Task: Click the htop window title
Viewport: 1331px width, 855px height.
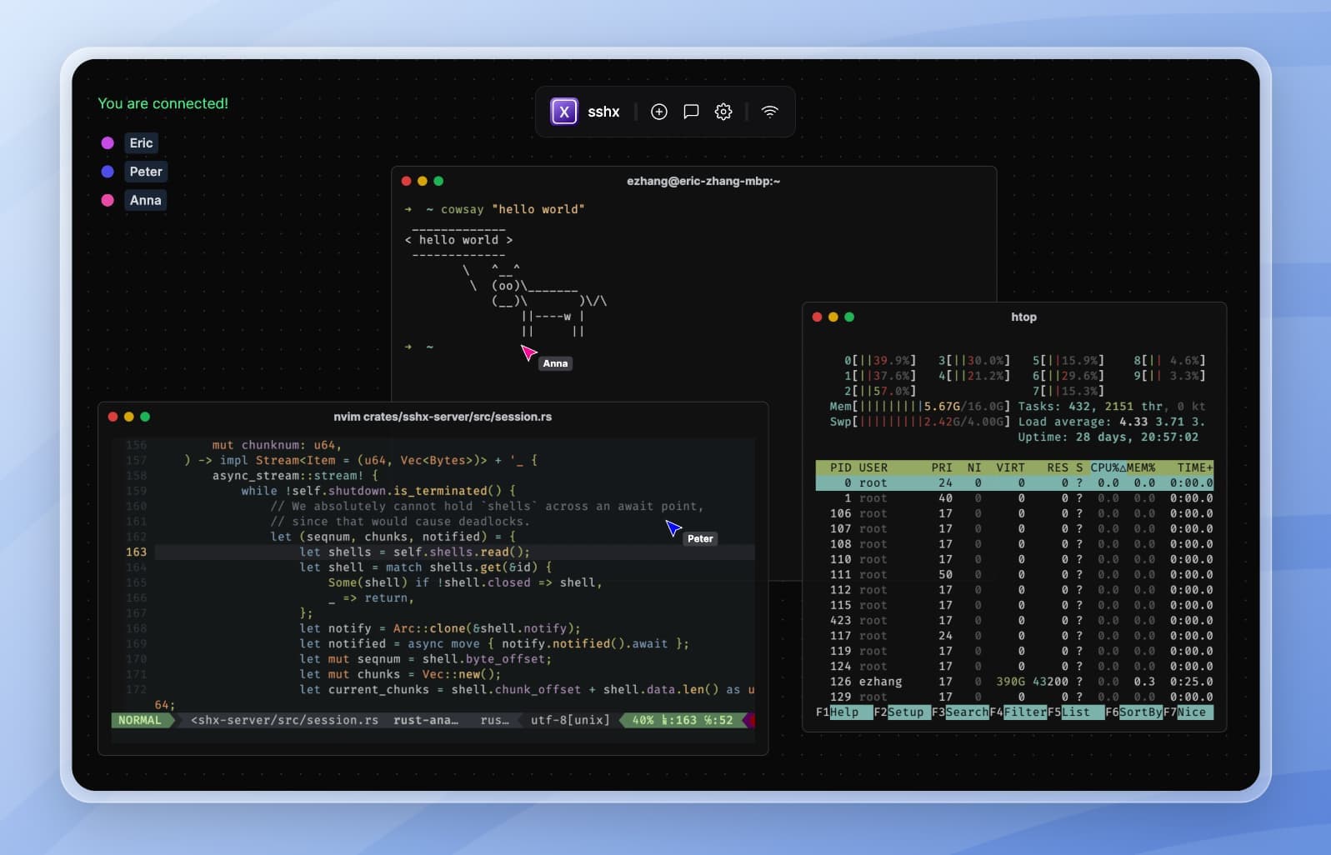Action: pyautogui.click(x=1023, y=317)
